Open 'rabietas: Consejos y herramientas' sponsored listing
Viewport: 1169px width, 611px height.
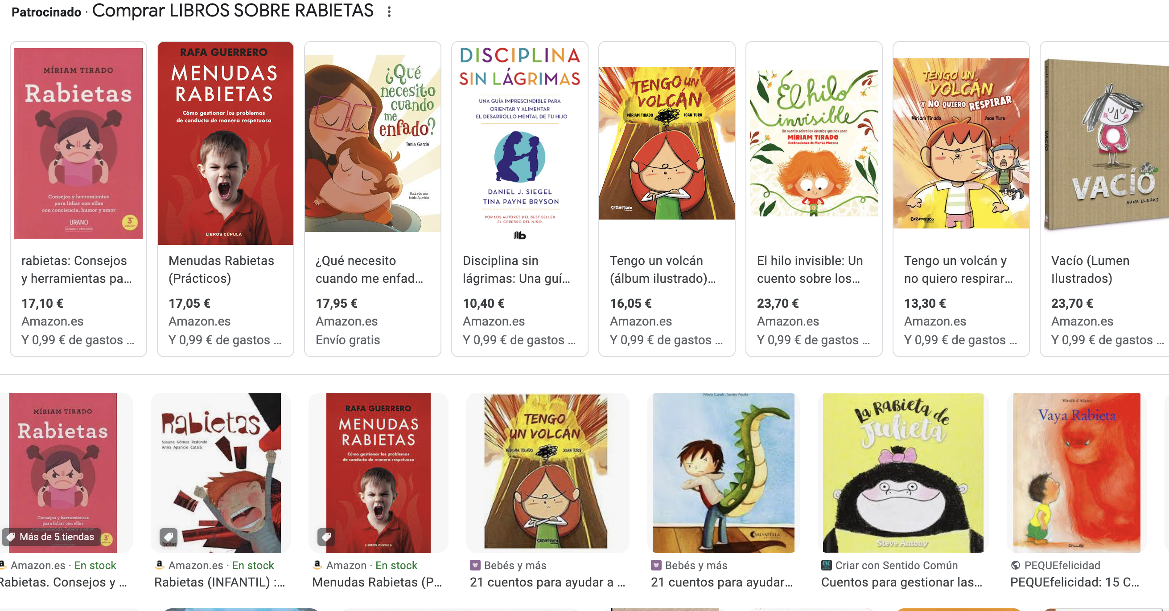(78, 199)
